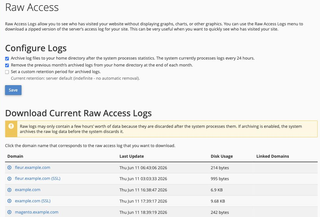Select timestamp Thu Jun 11 17:39:17 2026
The height and width of the screenshot is (217, 320).
pyautogui.click(x=143, y=201)
